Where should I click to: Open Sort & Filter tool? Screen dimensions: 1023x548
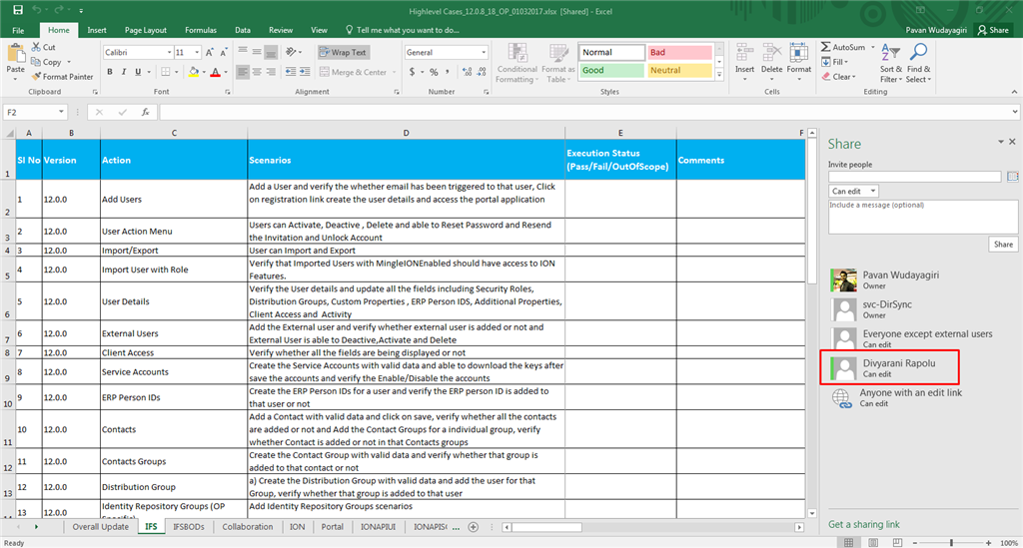(x=890, y=63)
